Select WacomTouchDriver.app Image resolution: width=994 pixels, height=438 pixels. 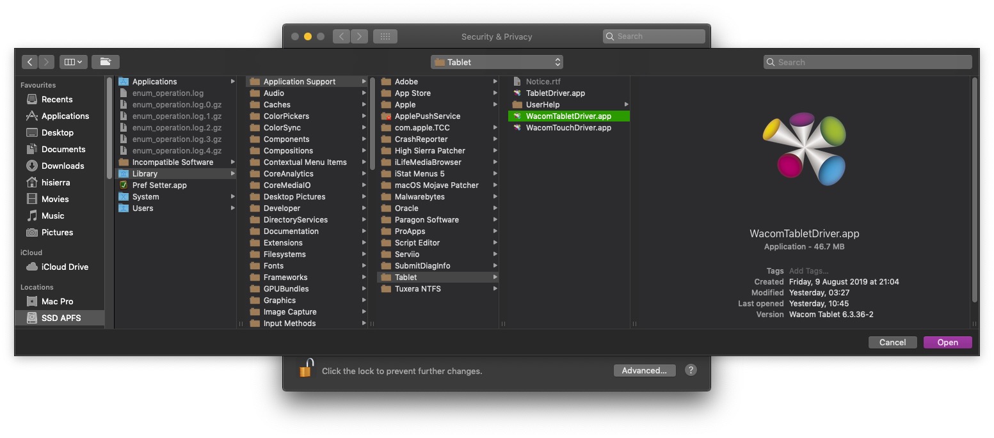click(569, 127)
